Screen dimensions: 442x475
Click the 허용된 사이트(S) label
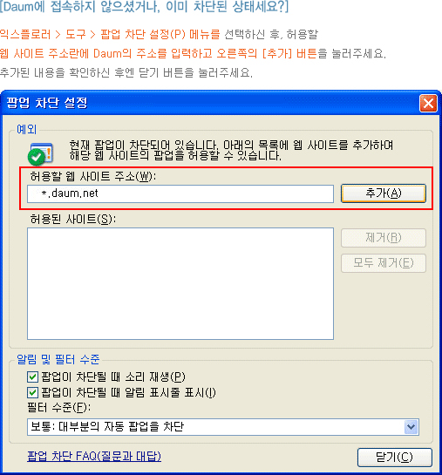[x=73, y=219]
